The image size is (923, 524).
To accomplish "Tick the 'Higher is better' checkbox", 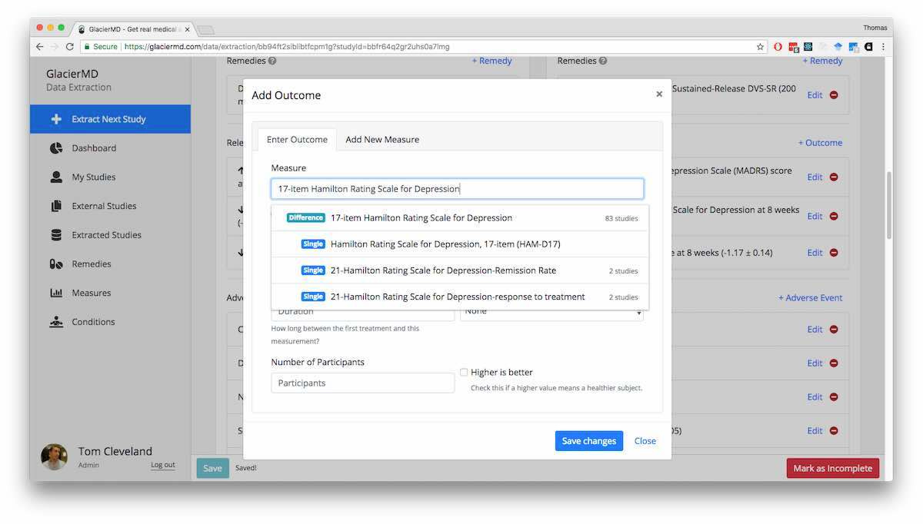I will coord(464,372).
